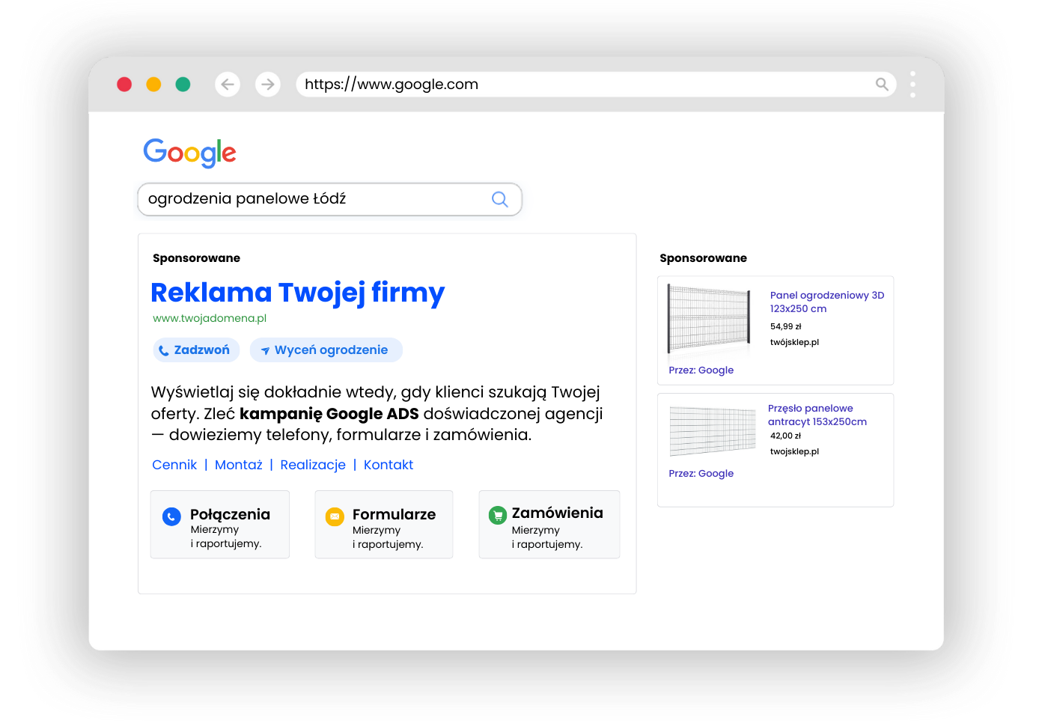
Task: Click the browser forward arrow button
Action: (x=267, y=85)
